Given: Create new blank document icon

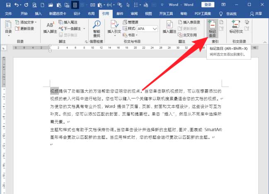Looking at the screenshot, I should tap(42, 5).
